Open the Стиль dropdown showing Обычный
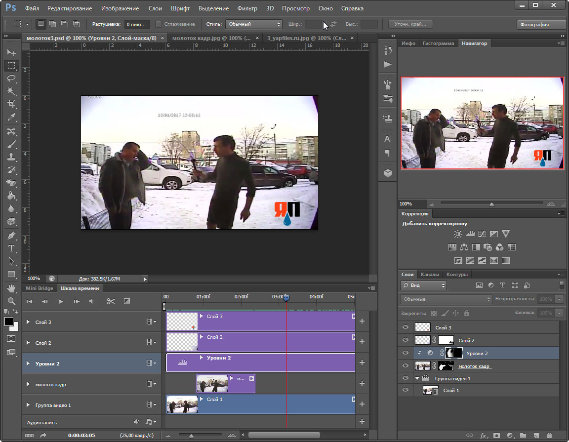This screenshot has height=442, width=569. tap(254, 24)
